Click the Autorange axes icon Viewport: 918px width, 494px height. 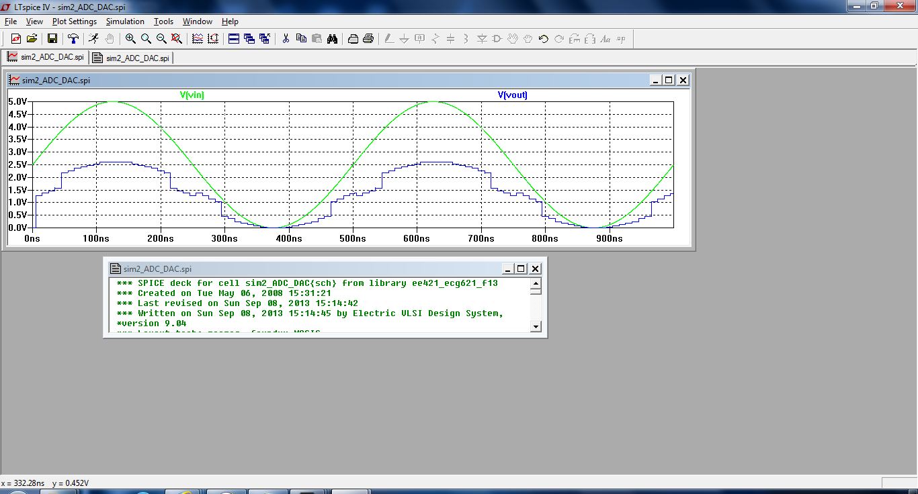point(213,39)
